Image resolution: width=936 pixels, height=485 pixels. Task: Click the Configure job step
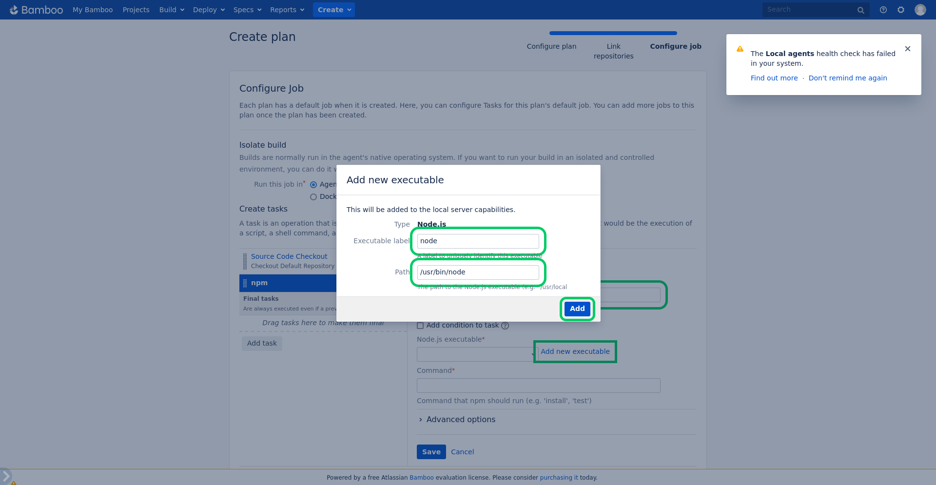676,46
